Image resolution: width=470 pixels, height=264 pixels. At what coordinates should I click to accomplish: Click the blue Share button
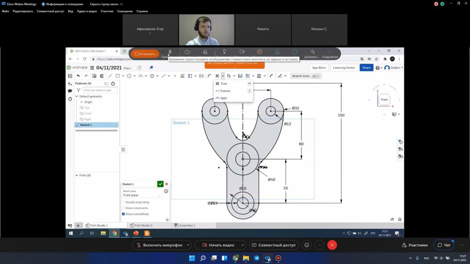pos(366,67)
